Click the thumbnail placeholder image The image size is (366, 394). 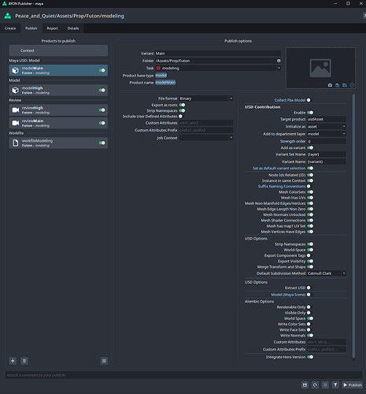[320, 68]
